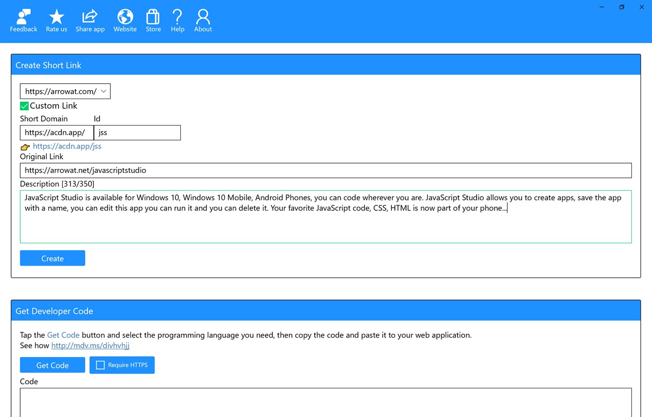Open the https://acdn.app/jss link
The image size is (652, 417).
(67, 146)
